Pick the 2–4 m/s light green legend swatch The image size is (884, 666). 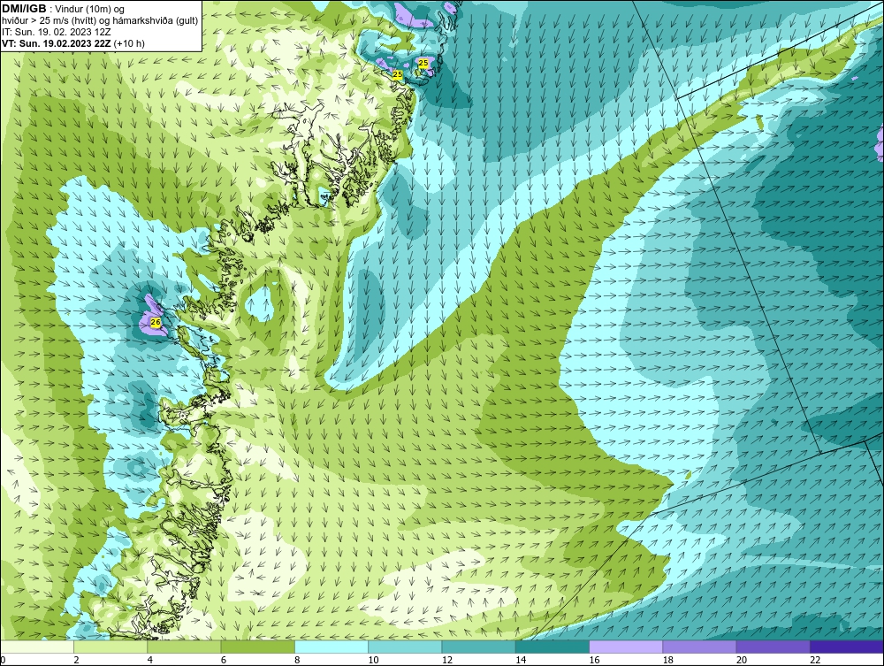pyautogui.click(x=110, y=647)
